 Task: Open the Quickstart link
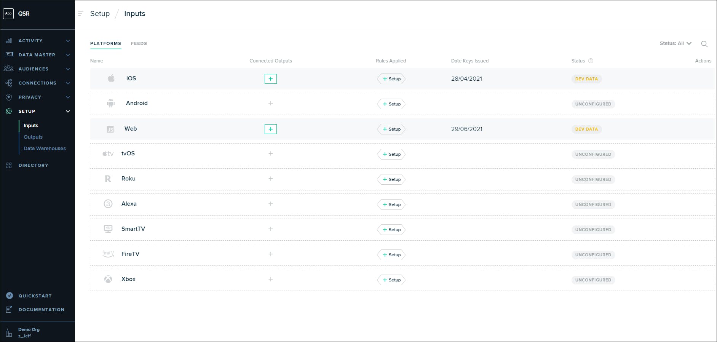click(x=35, y=296)
